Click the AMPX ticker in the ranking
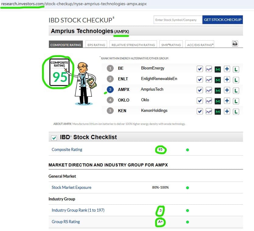 click(x=124, y=89)
